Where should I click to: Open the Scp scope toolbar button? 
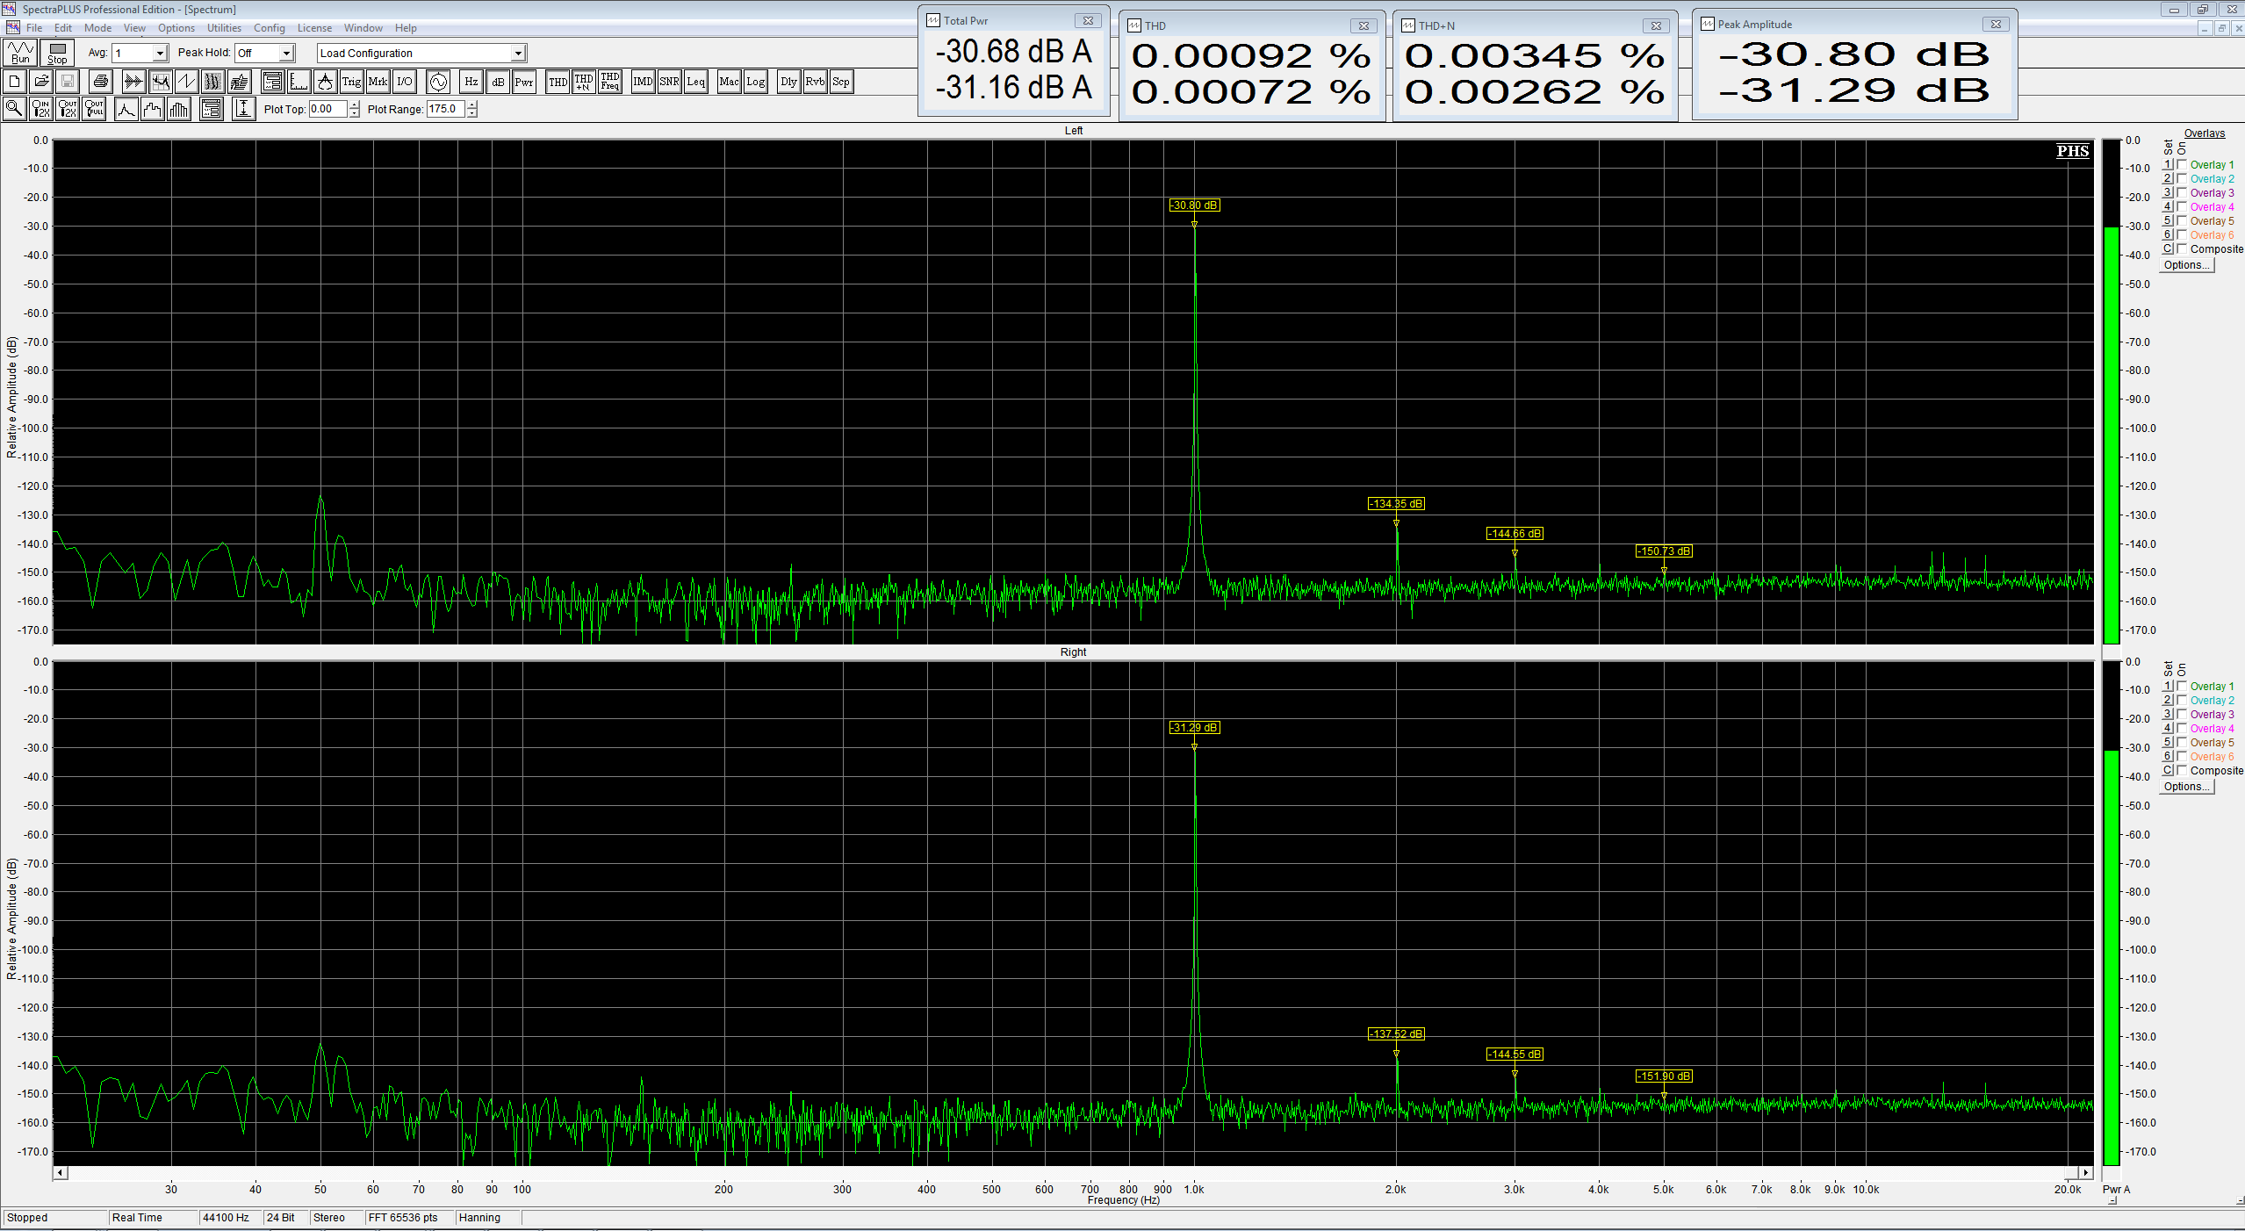(x=841, y=82)
